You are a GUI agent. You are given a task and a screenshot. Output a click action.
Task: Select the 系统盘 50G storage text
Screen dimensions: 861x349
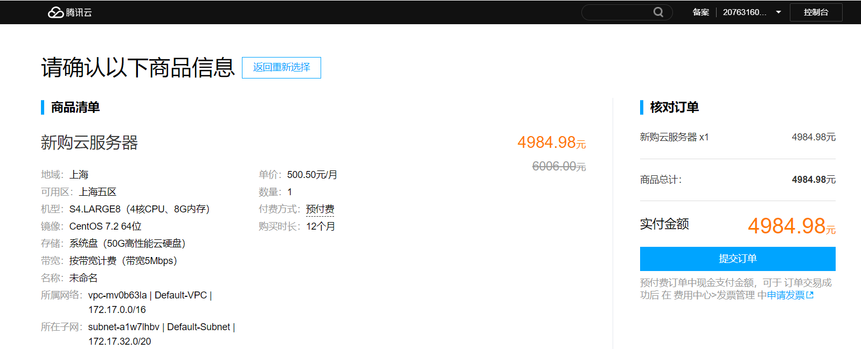click(x=128, y=244)
